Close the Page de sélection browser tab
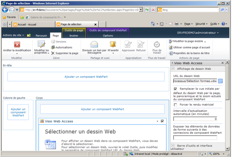 (95, 24)
